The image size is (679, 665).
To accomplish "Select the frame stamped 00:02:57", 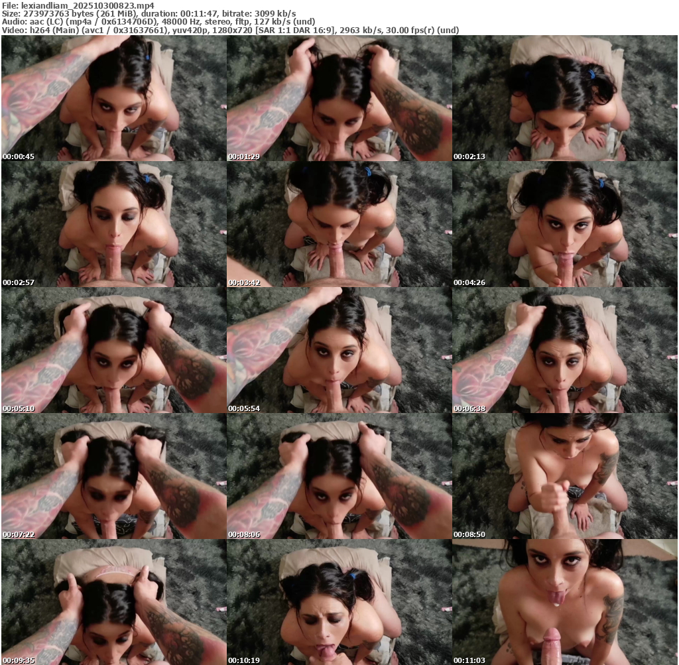I will tap(113, 224).
